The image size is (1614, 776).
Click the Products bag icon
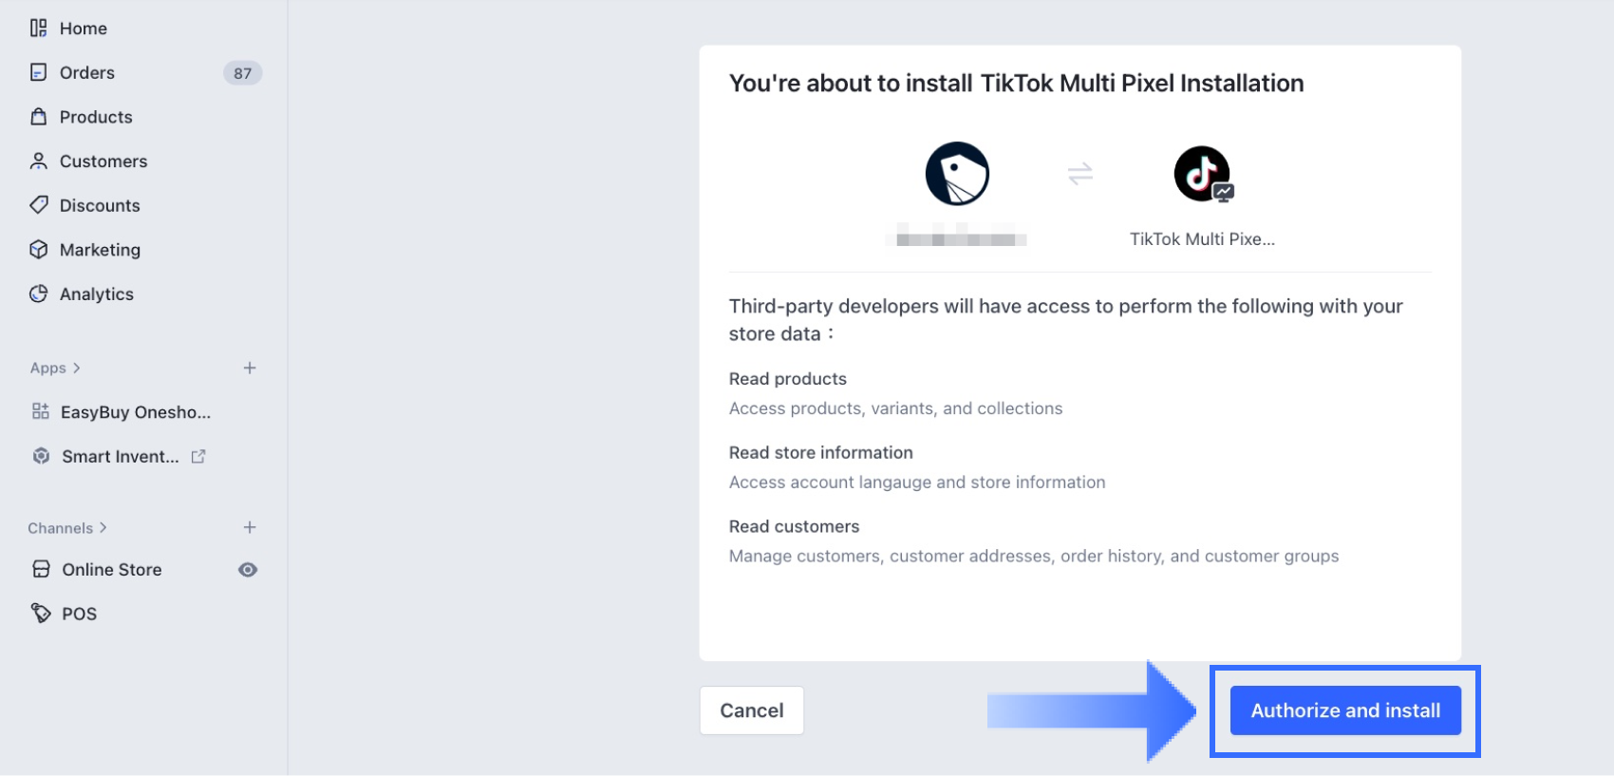click(38, 117)
